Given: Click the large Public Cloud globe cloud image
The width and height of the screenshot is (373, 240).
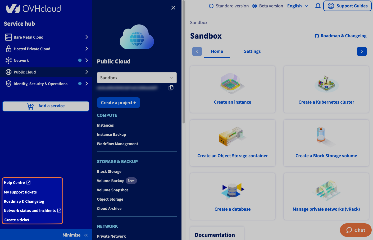Looking at the screenshot, I should pos(137,37).
